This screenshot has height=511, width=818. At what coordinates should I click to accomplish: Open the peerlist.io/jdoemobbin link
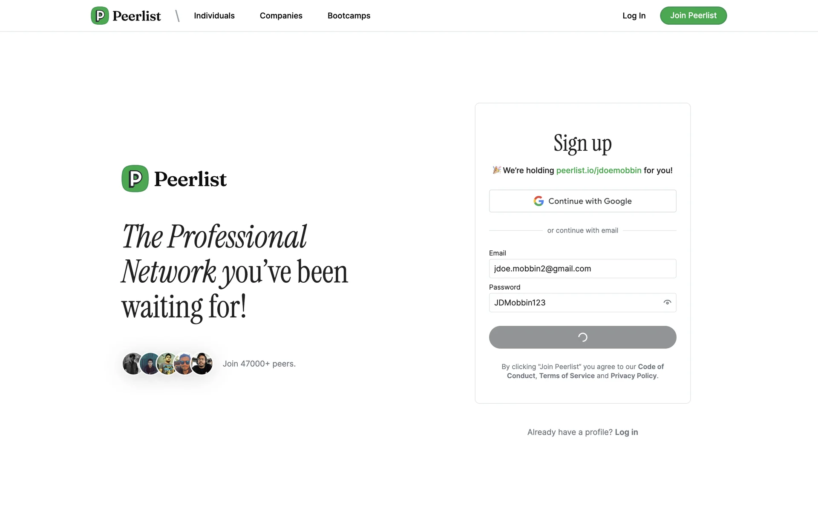tap(599, 170)
